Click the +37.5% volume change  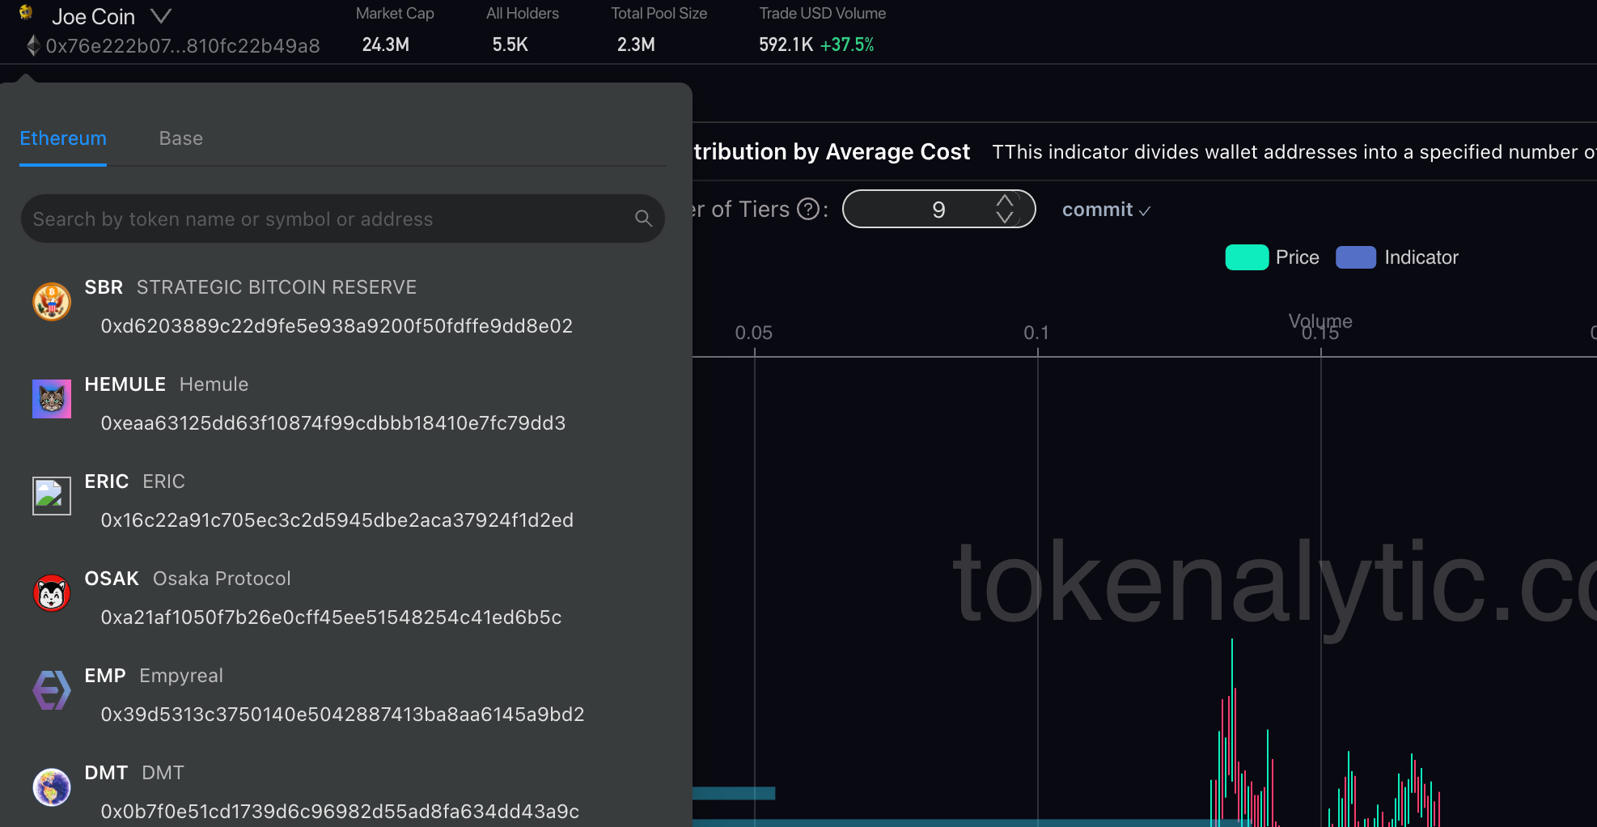click(x=847, y=45)
